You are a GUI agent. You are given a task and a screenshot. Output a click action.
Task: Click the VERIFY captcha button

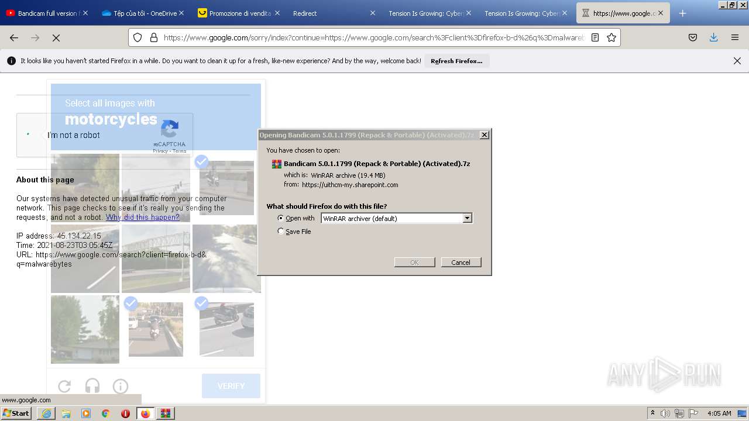231,386
